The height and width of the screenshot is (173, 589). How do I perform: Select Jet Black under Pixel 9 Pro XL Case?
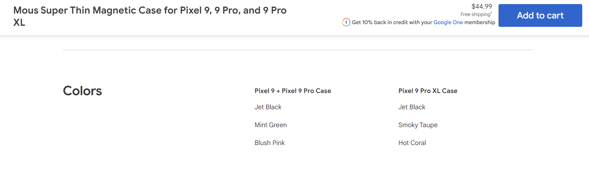pos(412,107)
